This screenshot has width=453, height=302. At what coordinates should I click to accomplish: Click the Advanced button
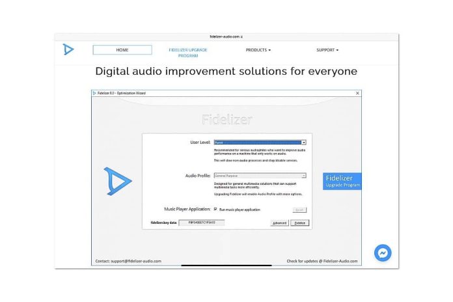pyautogui.click(x=279, y=223)
